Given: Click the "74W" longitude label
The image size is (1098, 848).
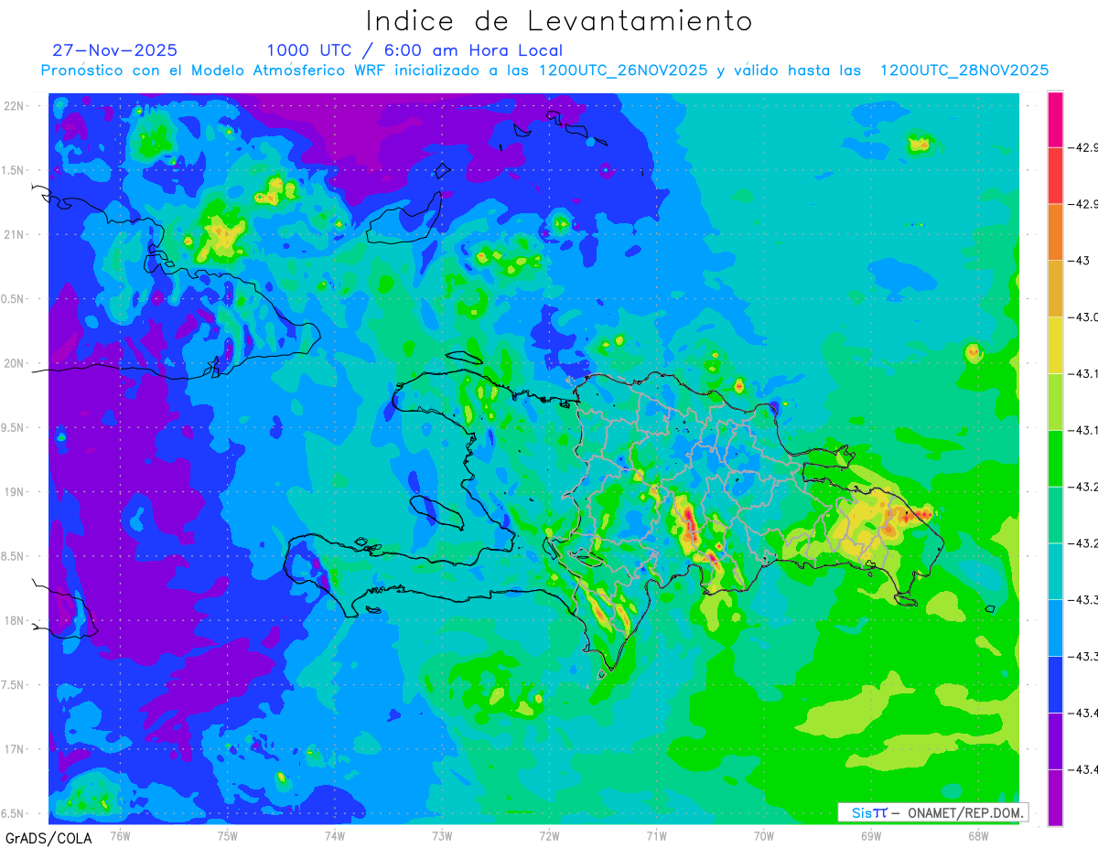Looking at the screenshot, I should pos(335,835).
